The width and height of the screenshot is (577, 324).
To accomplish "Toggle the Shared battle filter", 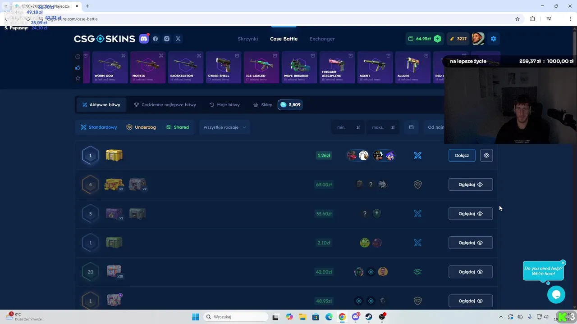I will tap(177, 127).
